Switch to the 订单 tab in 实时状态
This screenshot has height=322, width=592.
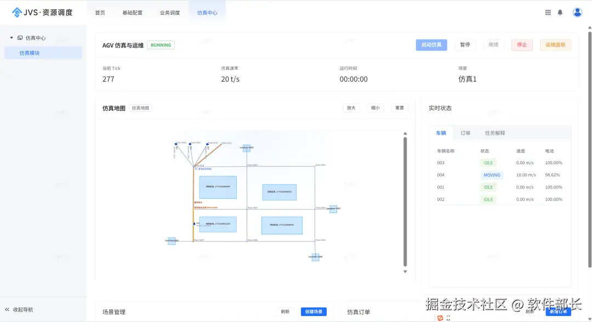465,133
